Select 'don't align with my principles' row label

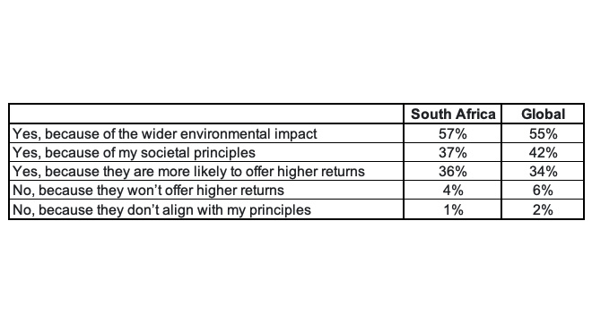(x=161, y=209)
